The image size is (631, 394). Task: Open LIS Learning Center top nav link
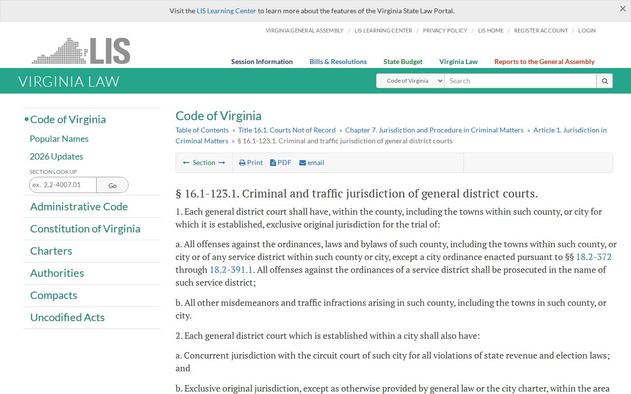tap(383, 31)
